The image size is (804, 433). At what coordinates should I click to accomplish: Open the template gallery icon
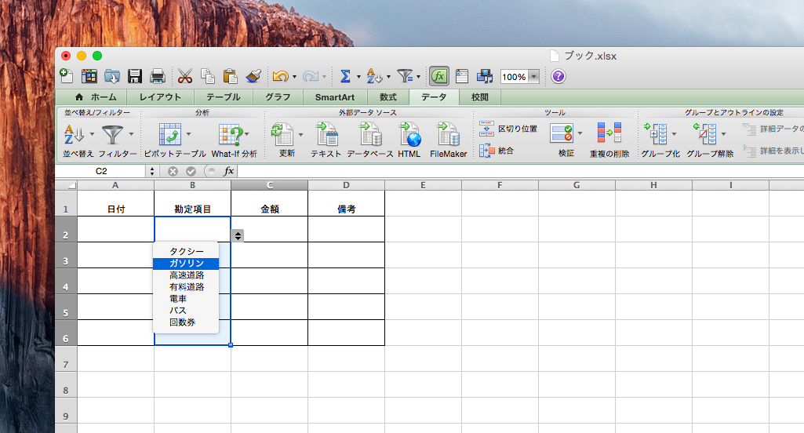coord(89,76)
